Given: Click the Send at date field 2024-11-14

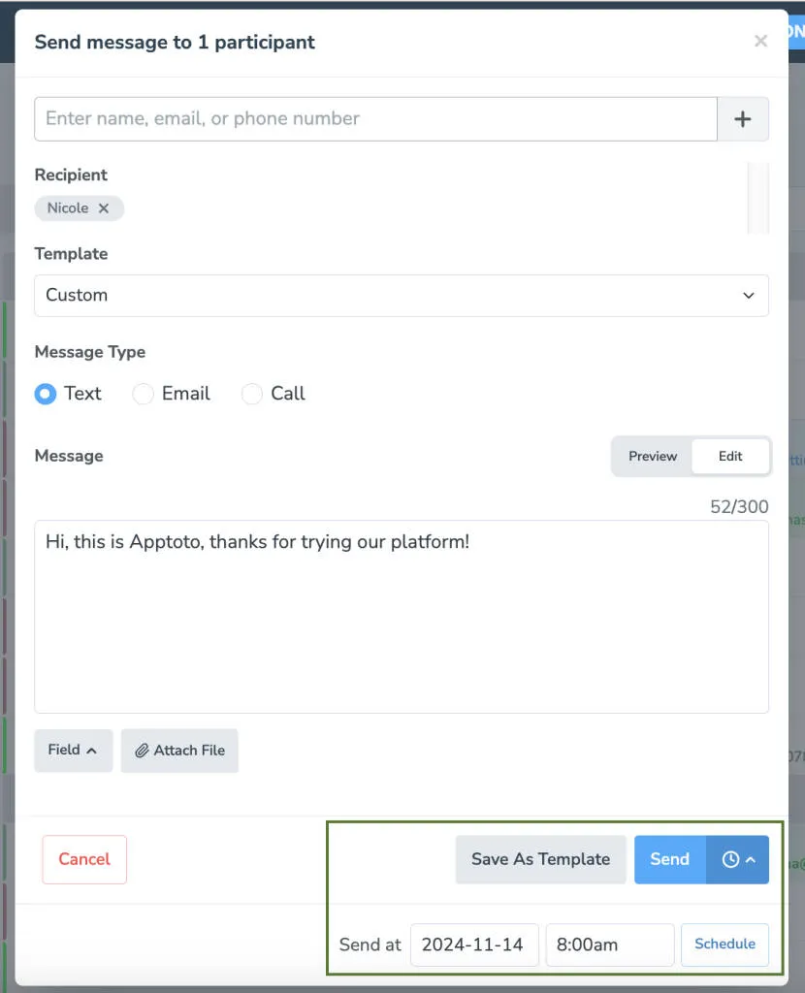Looking at the screenshot, I should point(474,944).
